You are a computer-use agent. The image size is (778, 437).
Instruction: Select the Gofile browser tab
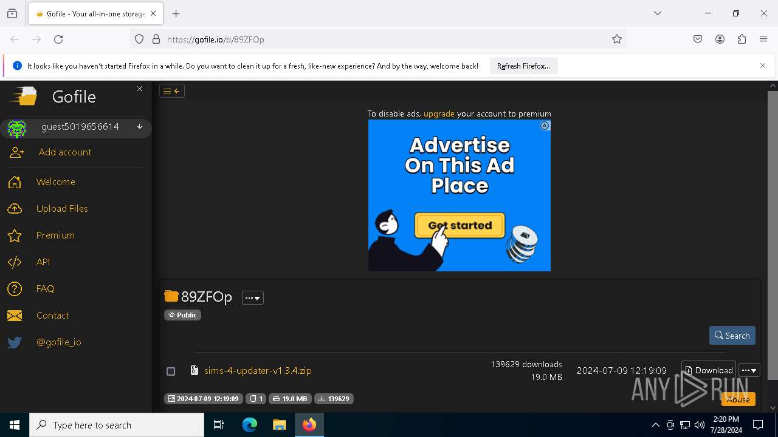coord(95,13)
